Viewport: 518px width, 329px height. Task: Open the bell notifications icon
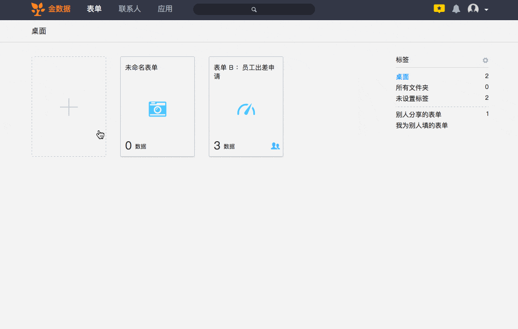click(x=456, y=9)
